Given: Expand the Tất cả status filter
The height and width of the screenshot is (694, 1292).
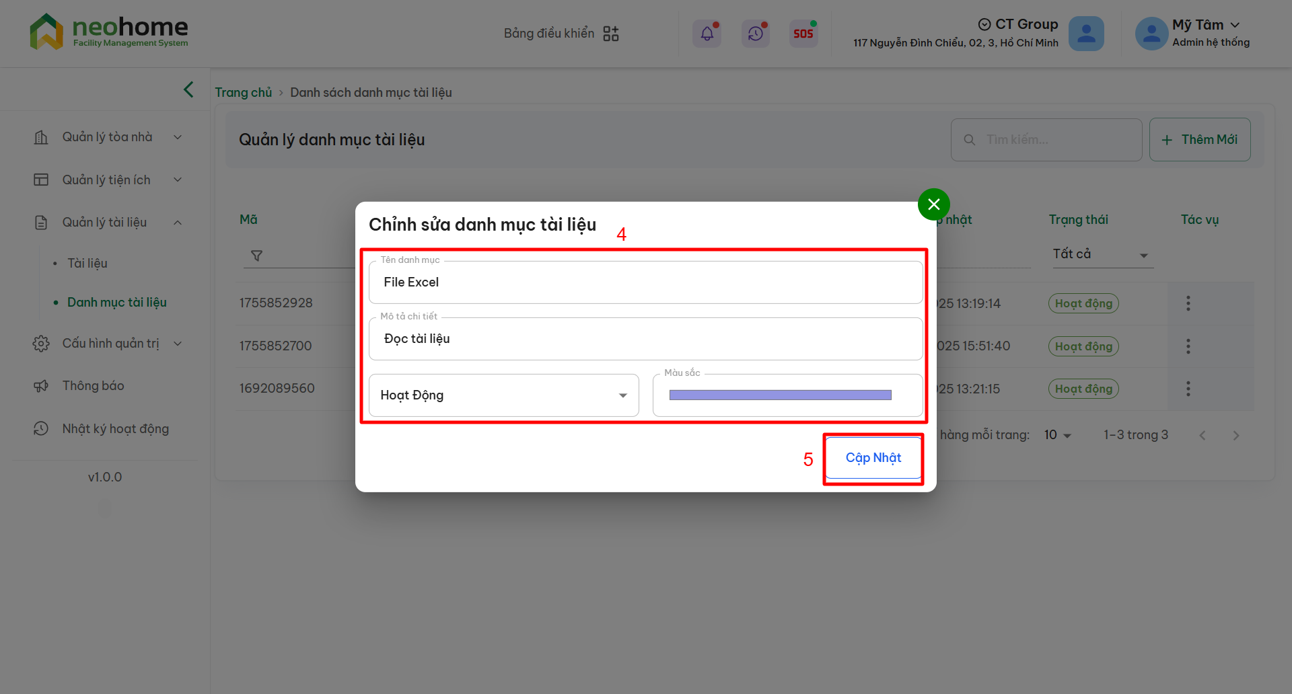Looking at the screenshot, I should 1102,255.
